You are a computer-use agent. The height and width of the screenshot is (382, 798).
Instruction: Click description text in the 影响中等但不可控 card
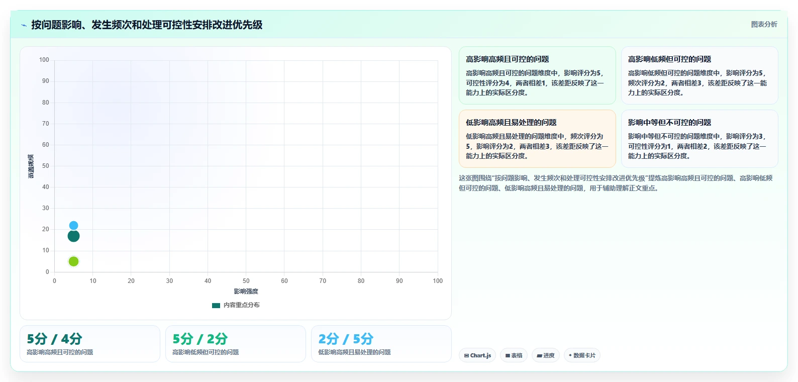[697, 146]
